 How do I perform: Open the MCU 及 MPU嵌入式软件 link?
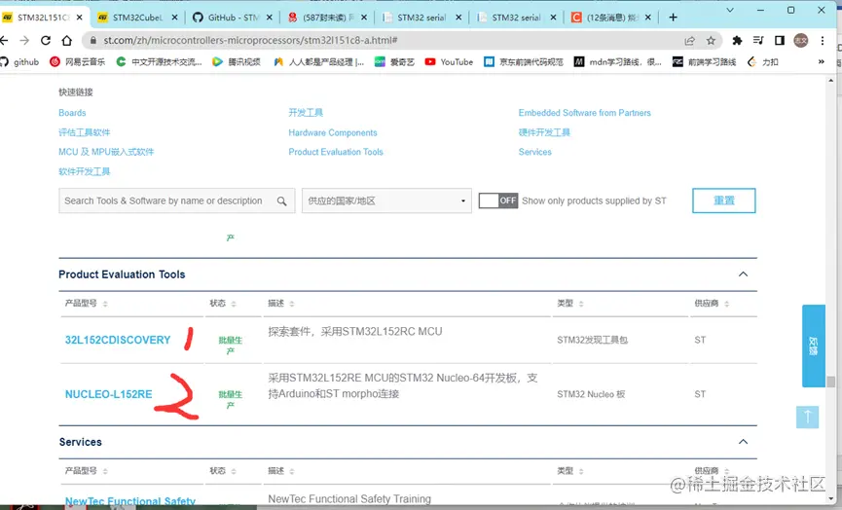coord(106,152)
